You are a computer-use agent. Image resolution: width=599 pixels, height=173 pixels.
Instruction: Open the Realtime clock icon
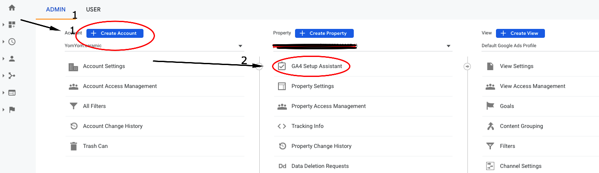click(x=12, y=42)
